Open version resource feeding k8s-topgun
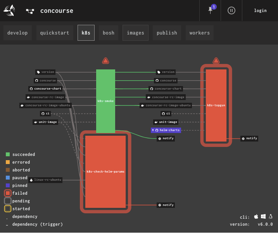 click(166, 72)
